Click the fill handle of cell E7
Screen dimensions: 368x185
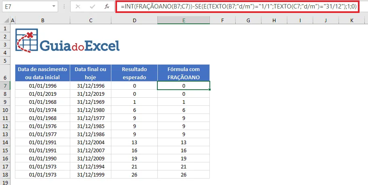click(x=209, y=90)
